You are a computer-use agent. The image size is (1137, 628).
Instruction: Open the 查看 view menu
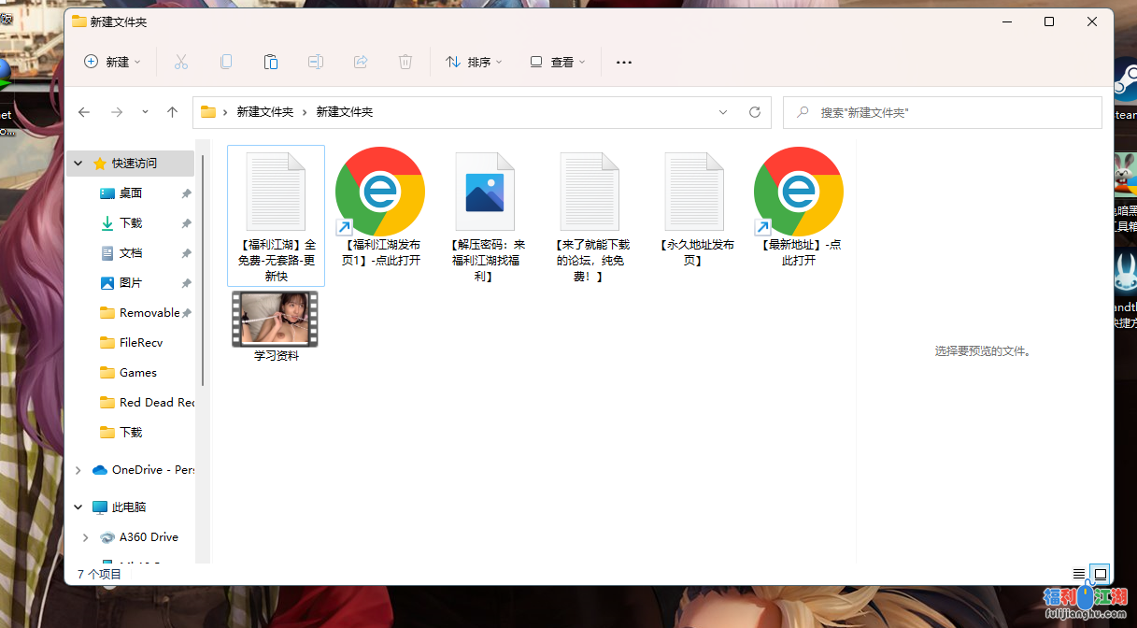click(558, 62)
